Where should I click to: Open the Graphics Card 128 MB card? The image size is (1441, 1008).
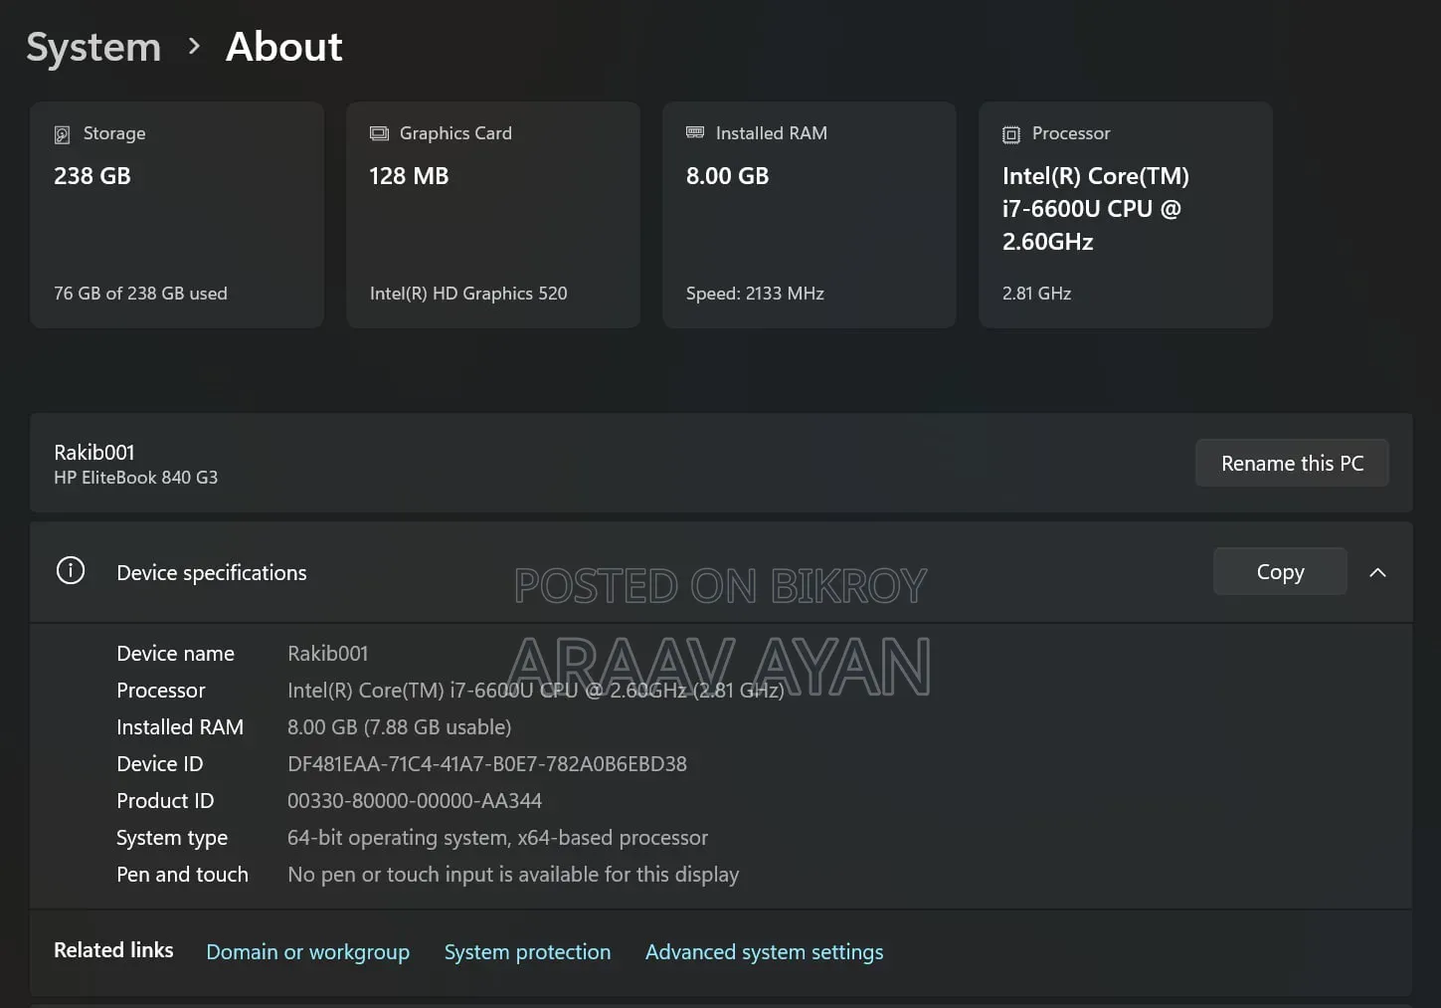click(493, 215)
